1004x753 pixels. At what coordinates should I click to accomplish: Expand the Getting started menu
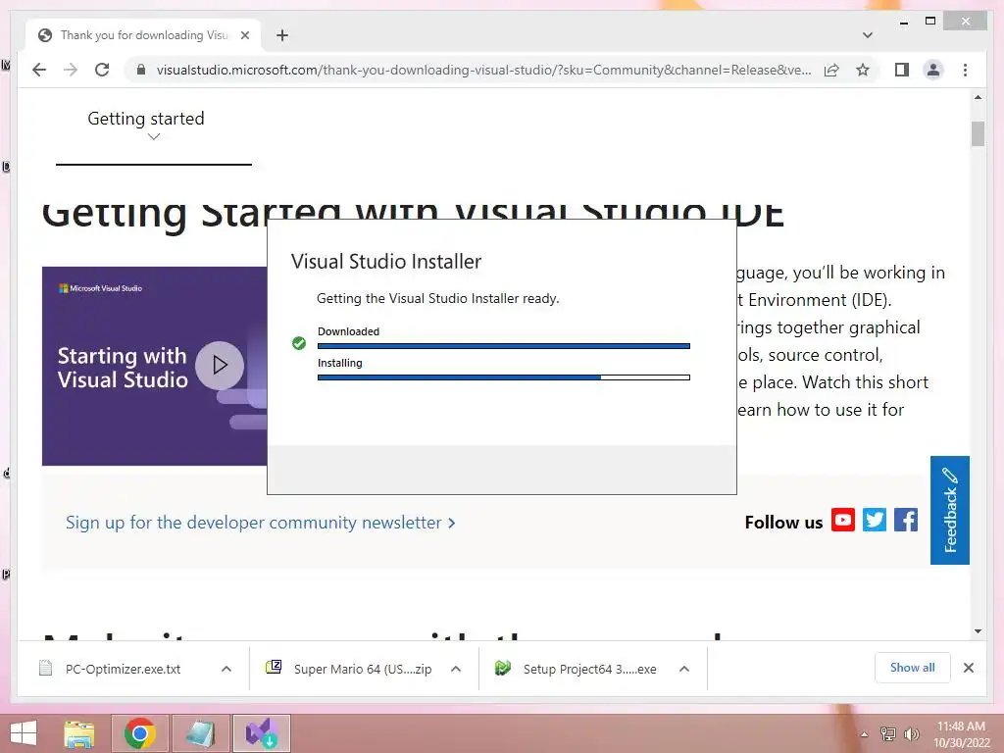(x=147, y=125)
